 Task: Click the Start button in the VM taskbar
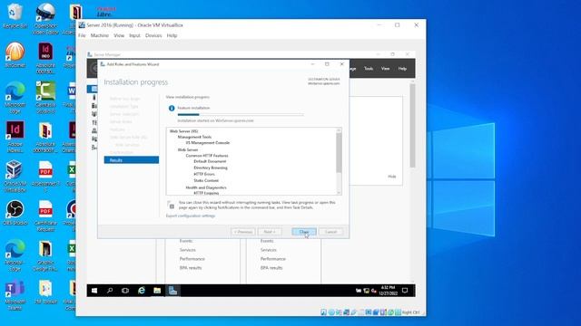94,291
